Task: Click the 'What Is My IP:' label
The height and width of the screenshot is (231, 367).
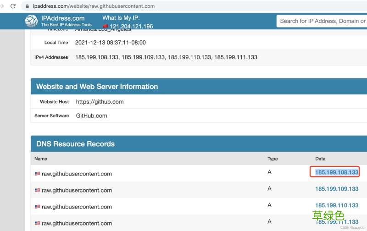Action: click(121, 18)
